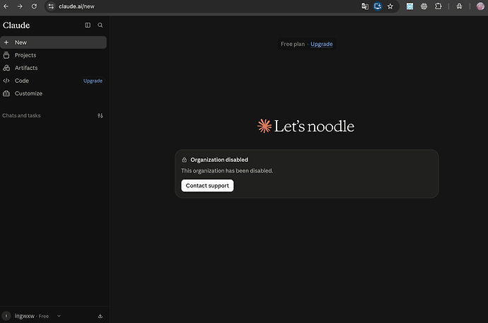
Task: Click the Projects stack icon
Action: [x=6, y=55]
